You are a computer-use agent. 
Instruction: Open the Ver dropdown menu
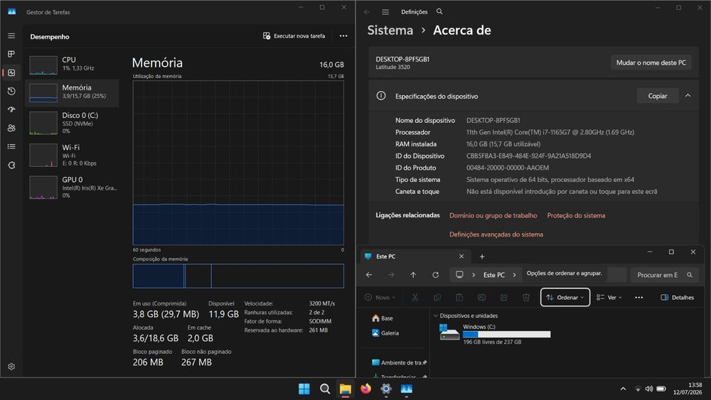pos(609,298)
